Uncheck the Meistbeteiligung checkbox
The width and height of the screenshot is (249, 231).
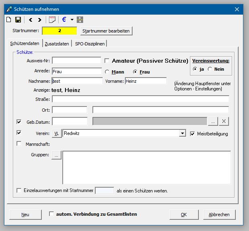coord(193,133)
